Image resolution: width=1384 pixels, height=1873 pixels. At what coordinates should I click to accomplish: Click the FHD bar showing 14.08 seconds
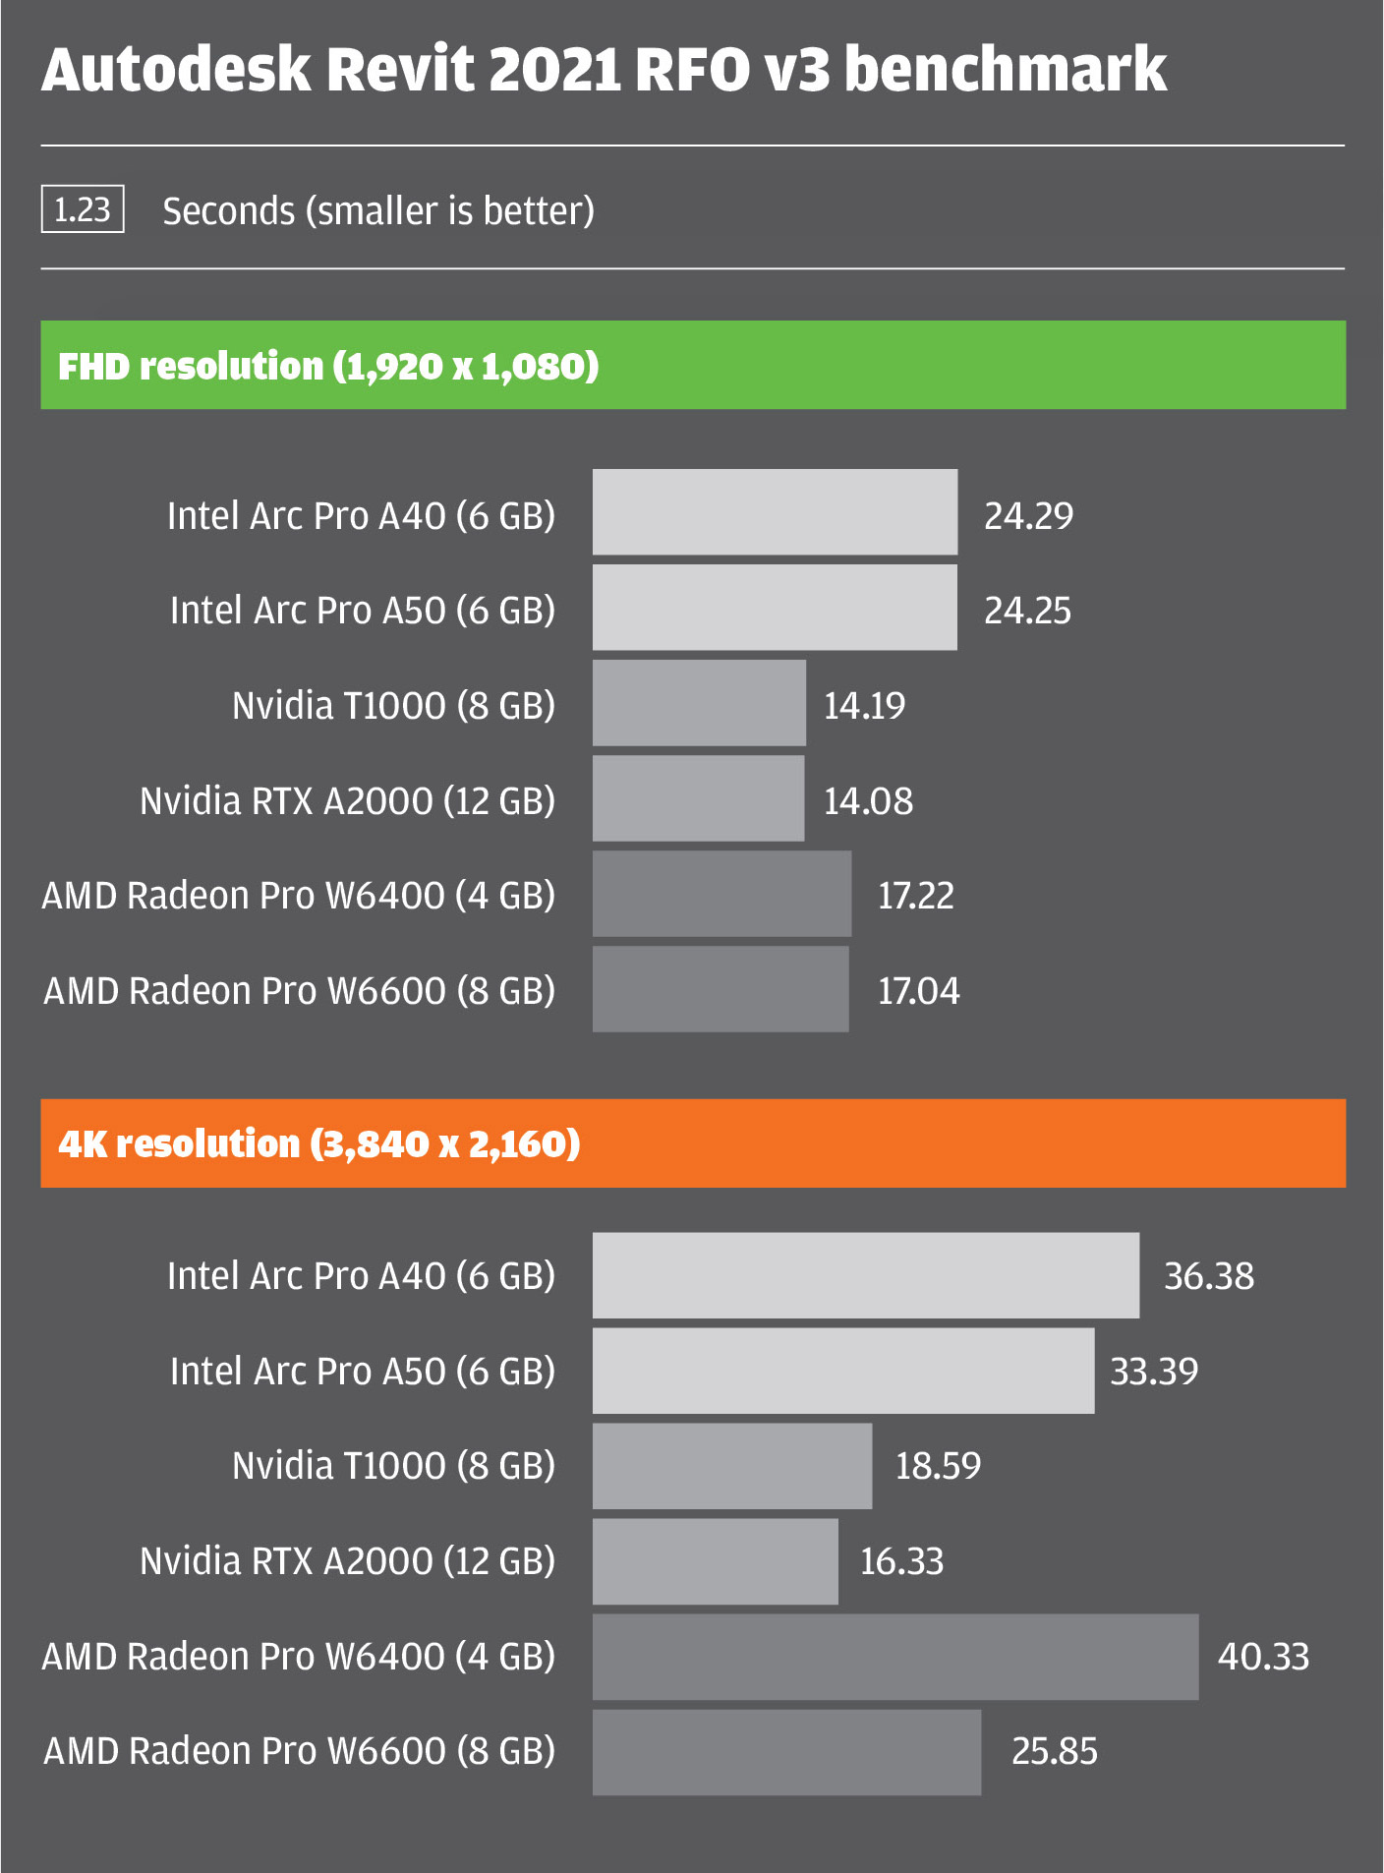pos(698,798)
